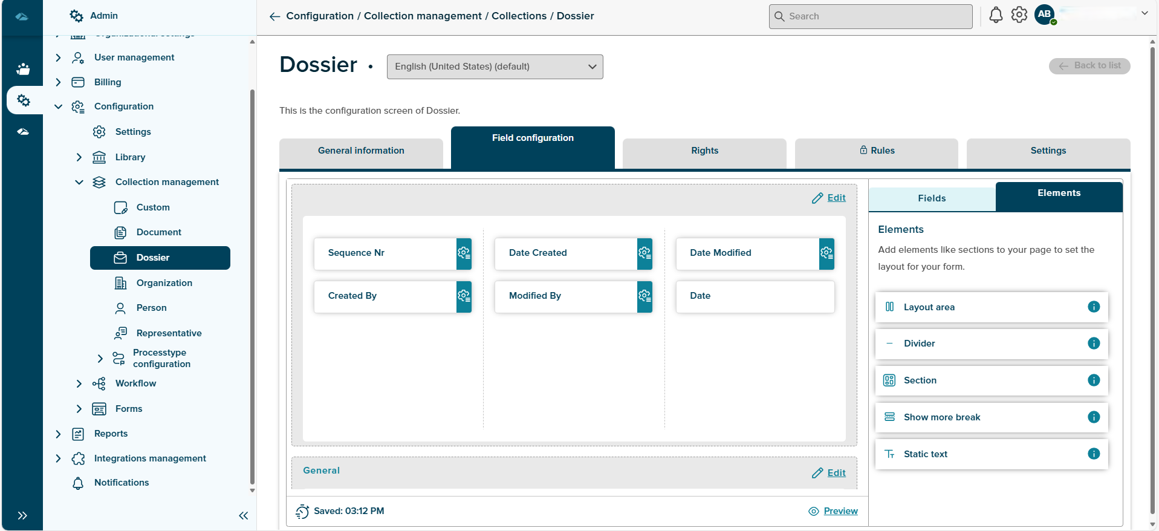Switch to the Fields panel tab
The width and height of the screenshot is (1159, 531).
pyautogui.click(x=931, y=198)
